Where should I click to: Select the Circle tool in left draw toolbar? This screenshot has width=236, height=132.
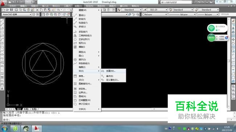click(x=2, y=43)
